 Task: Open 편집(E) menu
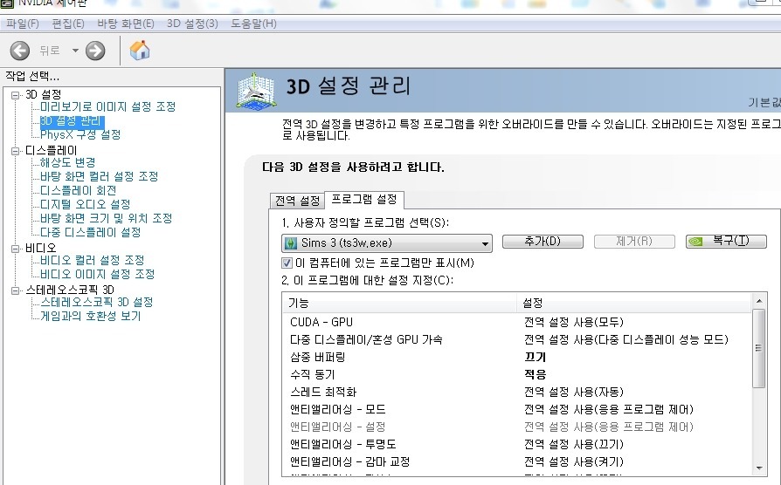click(x=68, y=24)
